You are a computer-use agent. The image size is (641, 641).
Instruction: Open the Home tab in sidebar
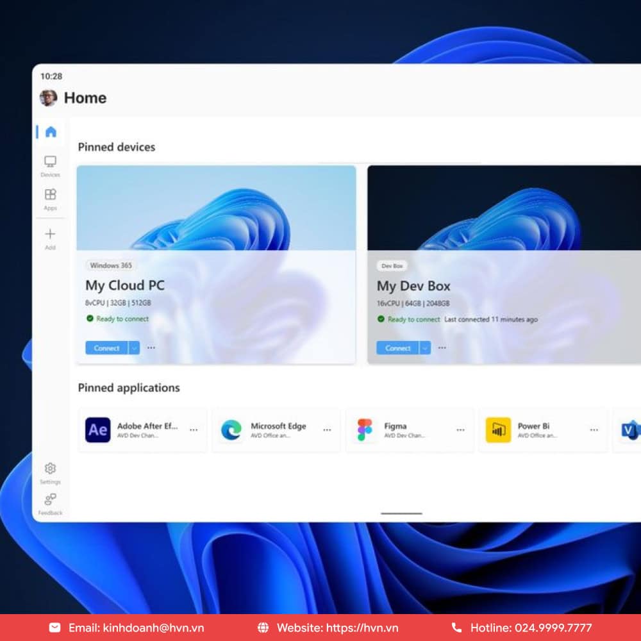[x=51, y=132]
